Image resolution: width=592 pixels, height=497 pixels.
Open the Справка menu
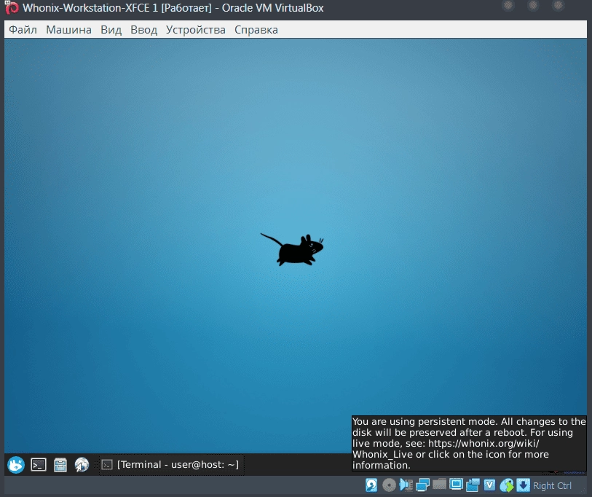(256, 29)
